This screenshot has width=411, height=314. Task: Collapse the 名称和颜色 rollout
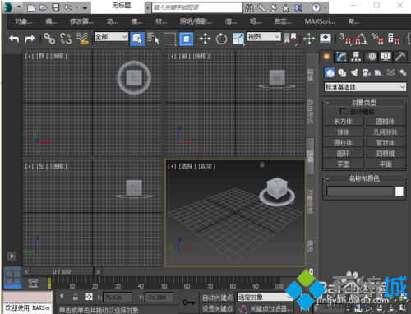tap(364, 178)
